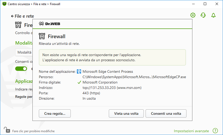
Task: Click the Dr.Web icon in title bar
Action: tap(4, 4)
